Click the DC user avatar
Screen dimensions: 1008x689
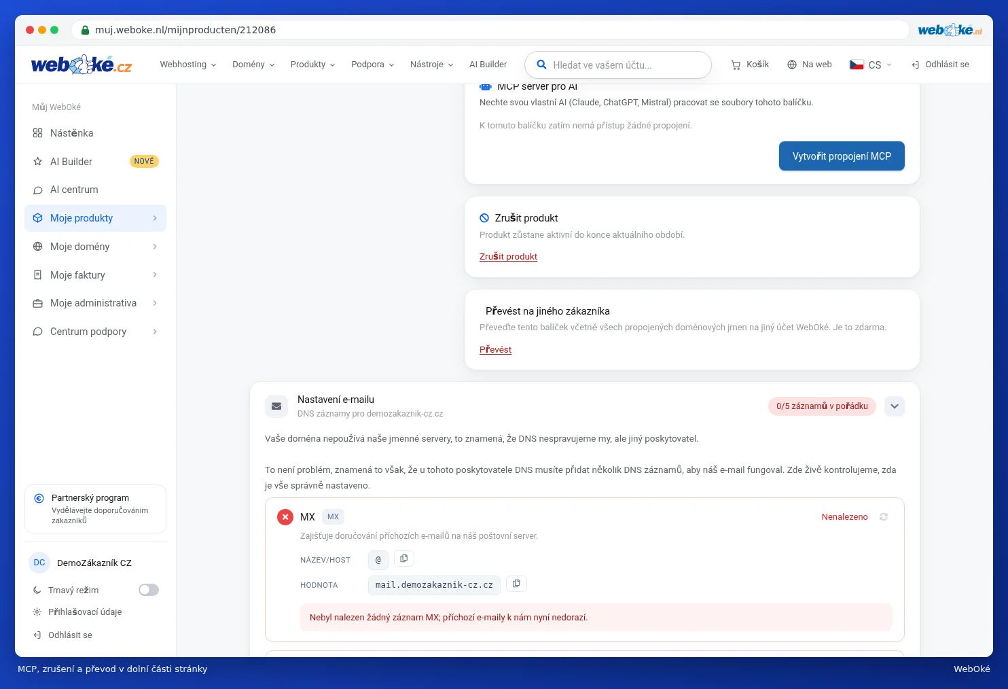click(x=39, y=563)
